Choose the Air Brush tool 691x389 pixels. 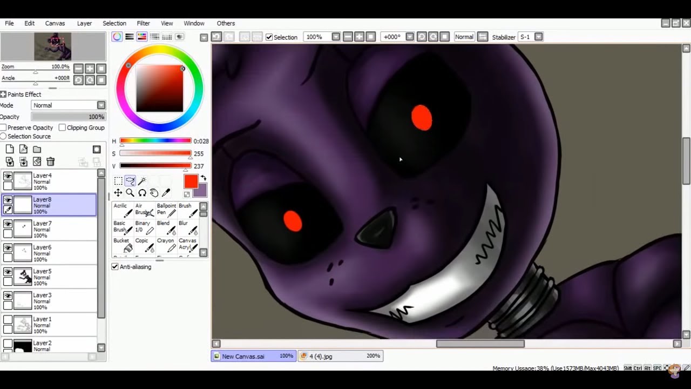pos(145,210)
